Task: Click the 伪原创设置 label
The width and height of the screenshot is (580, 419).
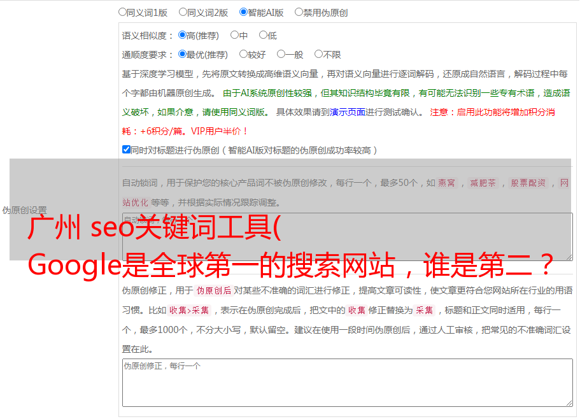Action: [24, 210]
